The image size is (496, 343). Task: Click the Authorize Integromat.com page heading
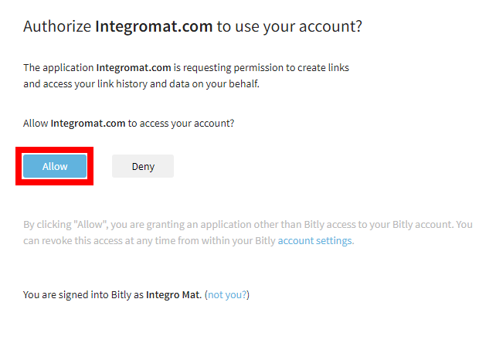192,26
